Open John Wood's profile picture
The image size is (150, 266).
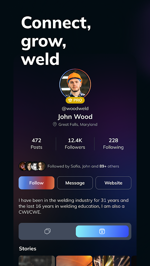coord(75,84)
